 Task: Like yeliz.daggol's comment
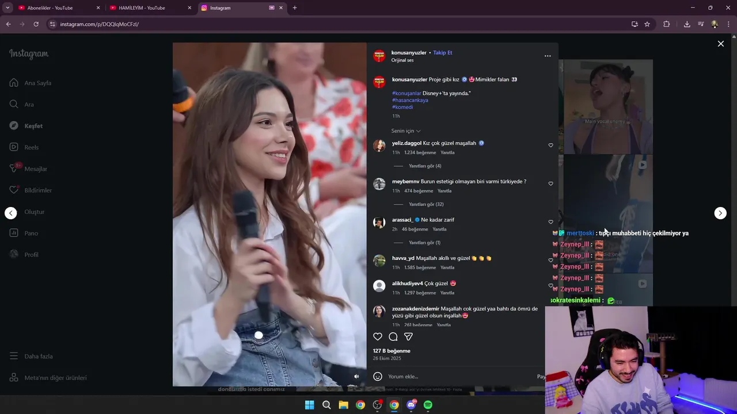click(x=550, y=145)
